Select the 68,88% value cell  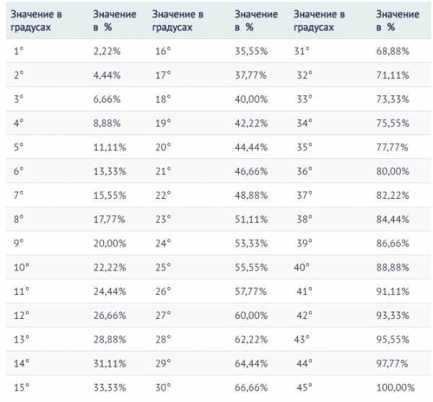point(393,51)
